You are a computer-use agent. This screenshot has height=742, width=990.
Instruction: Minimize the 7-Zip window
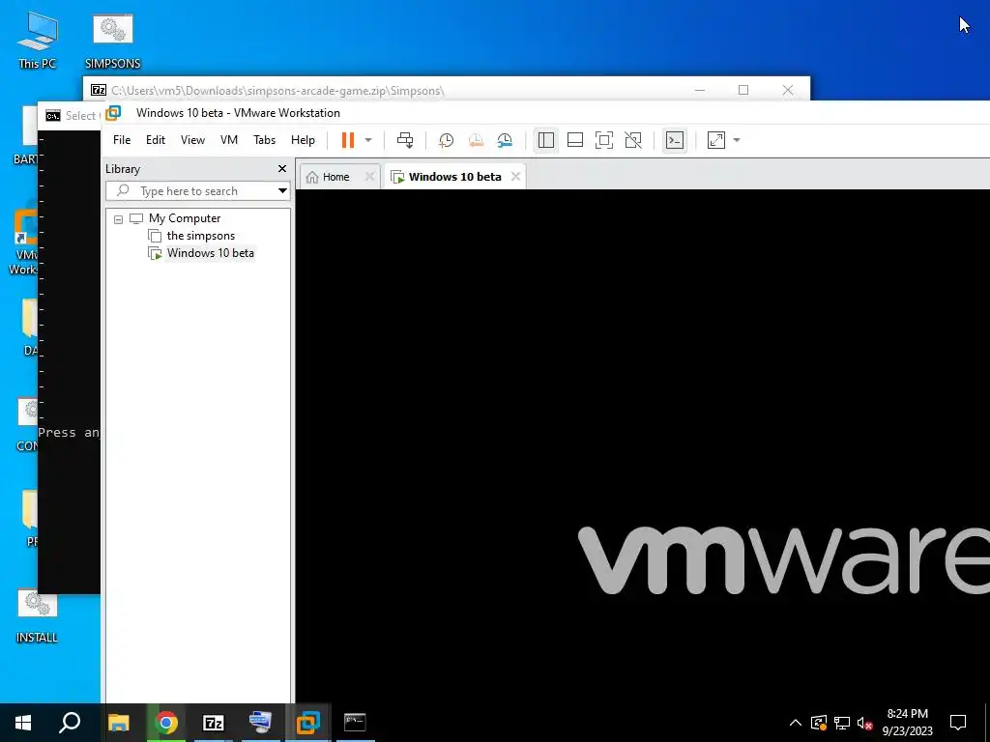coord(700,90)
